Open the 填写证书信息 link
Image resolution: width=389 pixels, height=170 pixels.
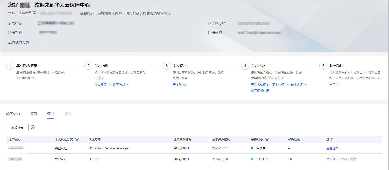click(x=260, y=91)
